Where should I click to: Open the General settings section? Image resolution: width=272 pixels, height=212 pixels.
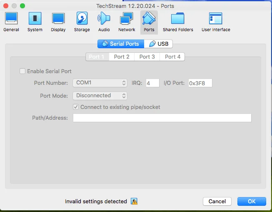(x=11, y=22)
